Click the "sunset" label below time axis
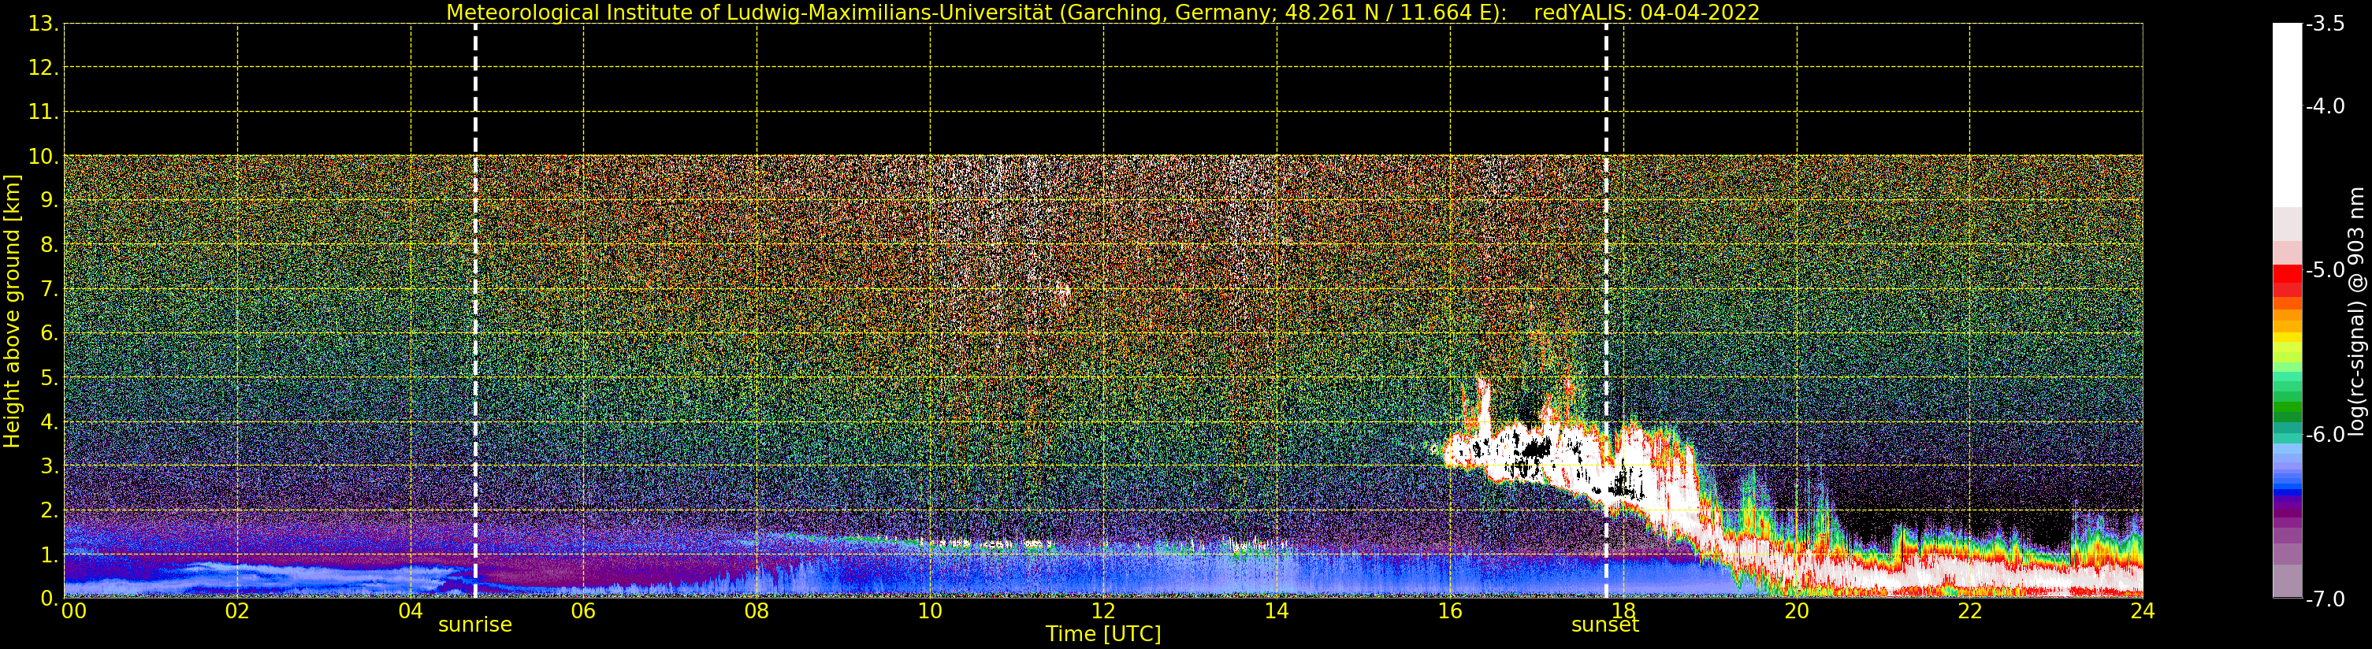Image resolution: width=2372 pixels, height=649 pixels. tap(1605, 625)
